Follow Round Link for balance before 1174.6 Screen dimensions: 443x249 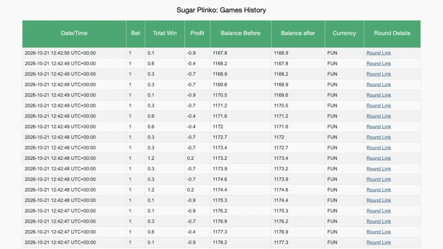point(378,179)
